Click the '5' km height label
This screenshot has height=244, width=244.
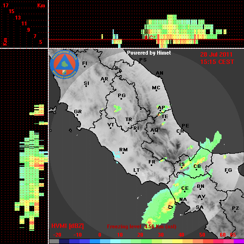(41, 42)
